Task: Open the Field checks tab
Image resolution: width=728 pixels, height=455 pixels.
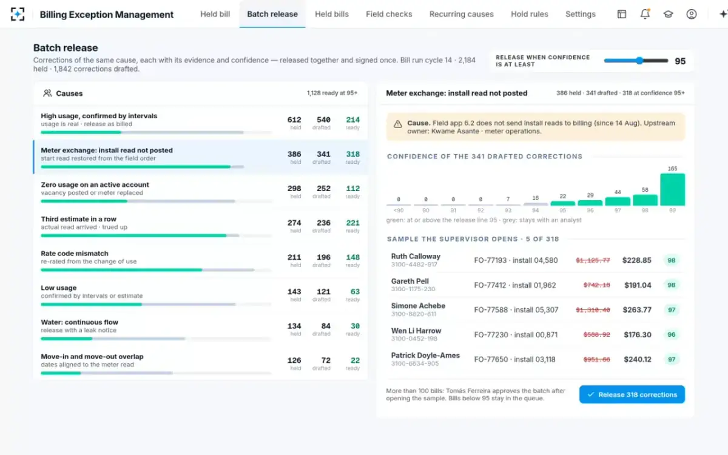Action: [389, 14]
